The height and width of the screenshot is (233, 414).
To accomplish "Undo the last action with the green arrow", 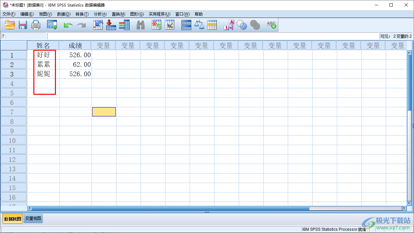I will 68,25.
